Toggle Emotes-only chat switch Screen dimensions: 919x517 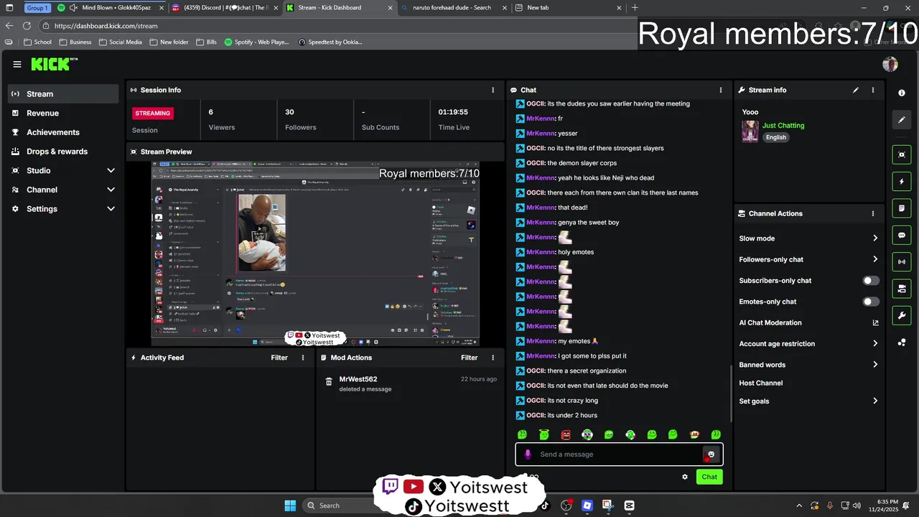coord(871,302)
